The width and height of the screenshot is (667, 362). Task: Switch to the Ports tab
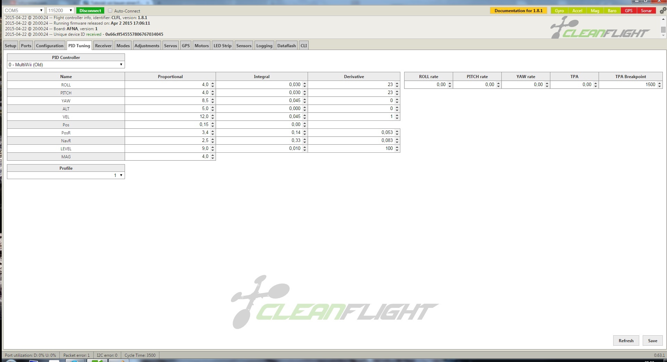[x=26, y=45]
